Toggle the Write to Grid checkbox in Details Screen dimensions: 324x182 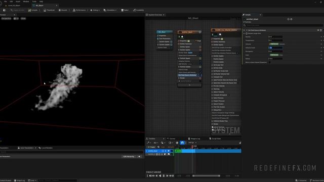point(269,62)
